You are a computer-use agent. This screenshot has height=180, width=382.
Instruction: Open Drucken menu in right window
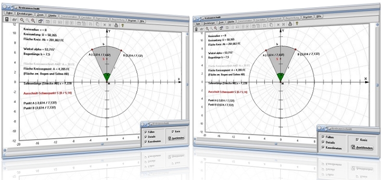(x=307, y=17)
